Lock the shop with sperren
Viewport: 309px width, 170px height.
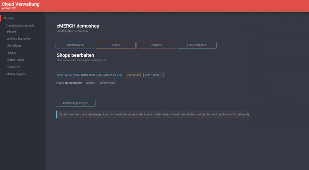90,83
